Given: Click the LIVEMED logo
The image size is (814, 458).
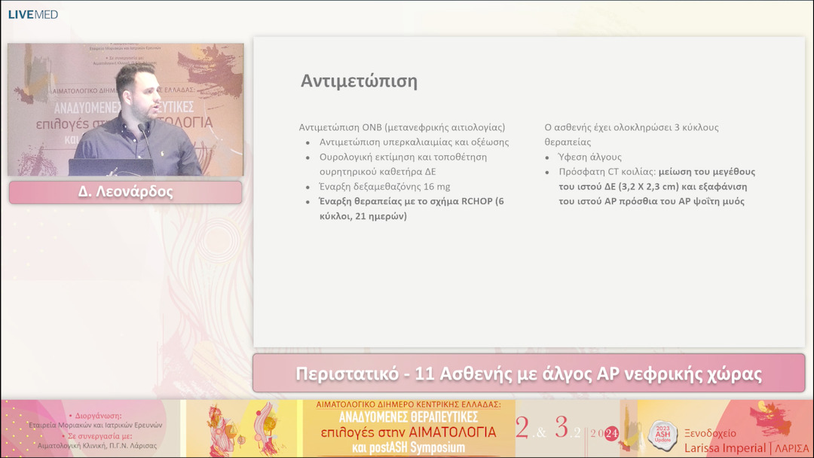Looking at the screenshot, I should coord(33,14).
